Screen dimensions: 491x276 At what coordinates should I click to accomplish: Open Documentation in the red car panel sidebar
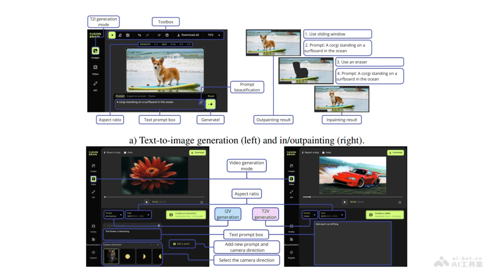(291, 241)
